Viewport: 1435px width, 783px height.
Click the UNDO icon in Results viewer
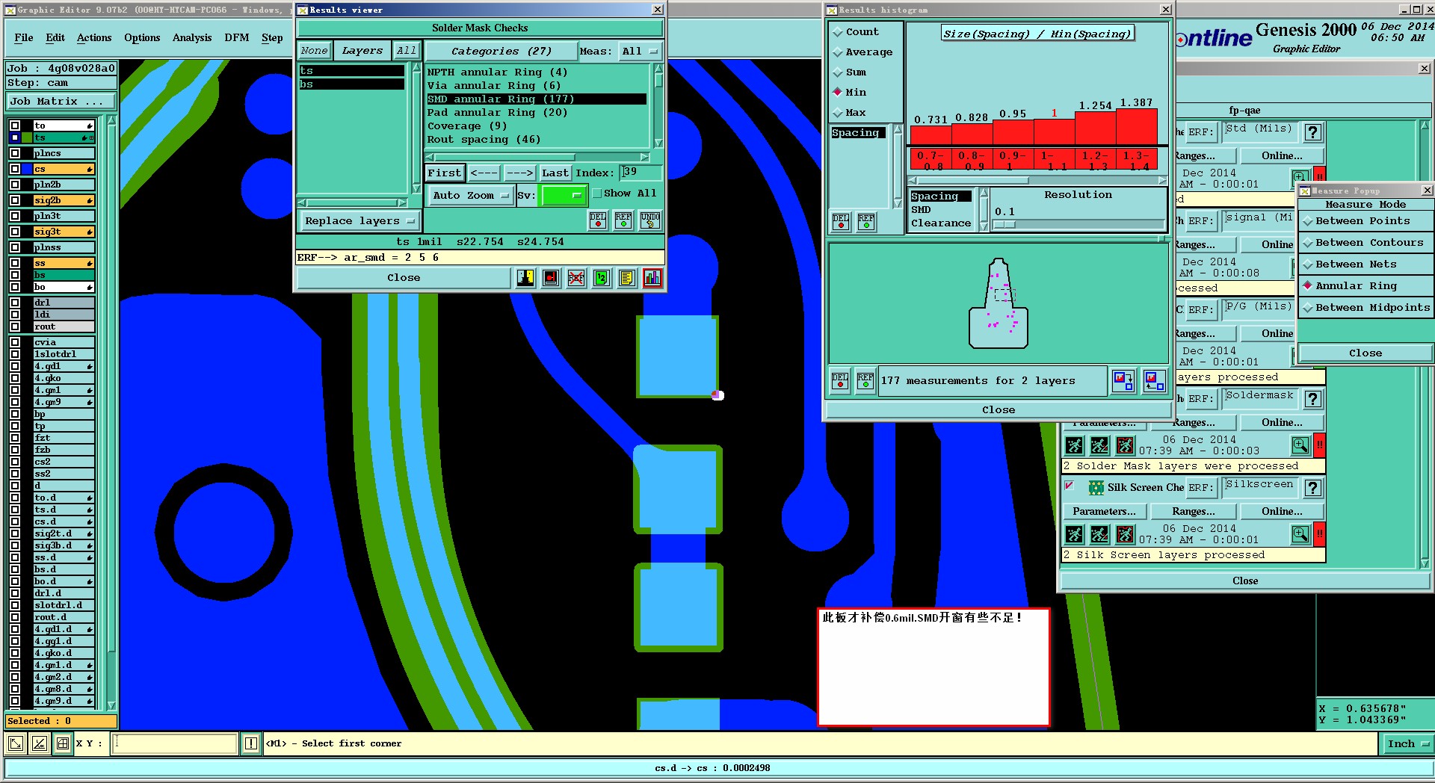pyautogui.click(x=649, y=220)
